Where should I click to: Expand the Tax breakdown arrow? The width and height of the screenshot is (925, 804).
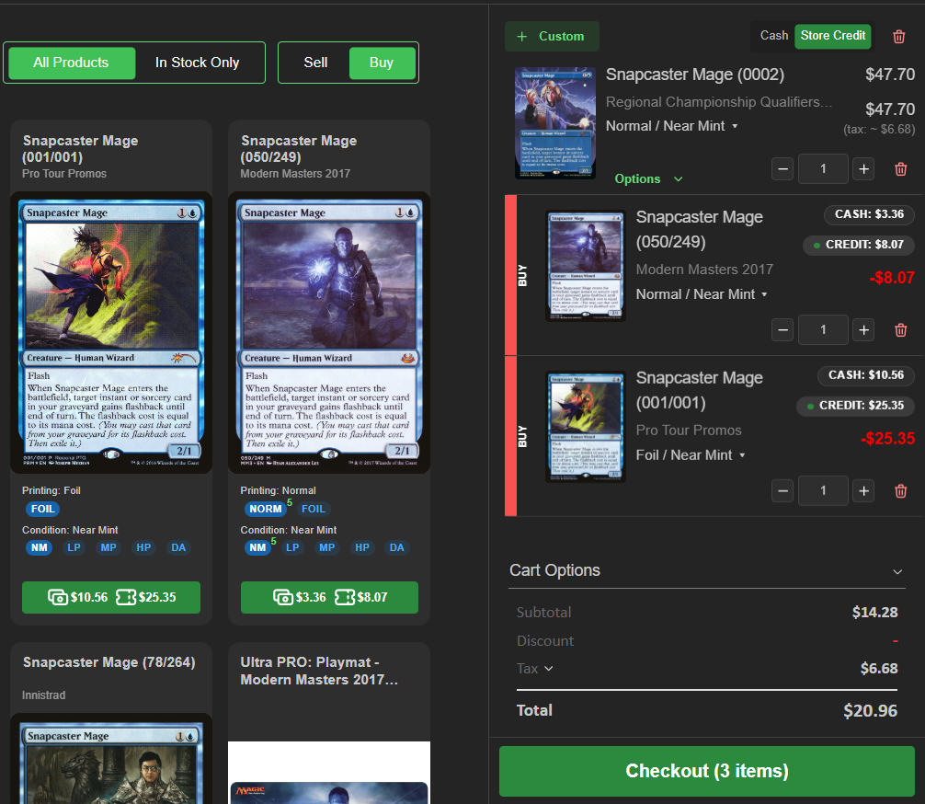(x=549, y=669)
